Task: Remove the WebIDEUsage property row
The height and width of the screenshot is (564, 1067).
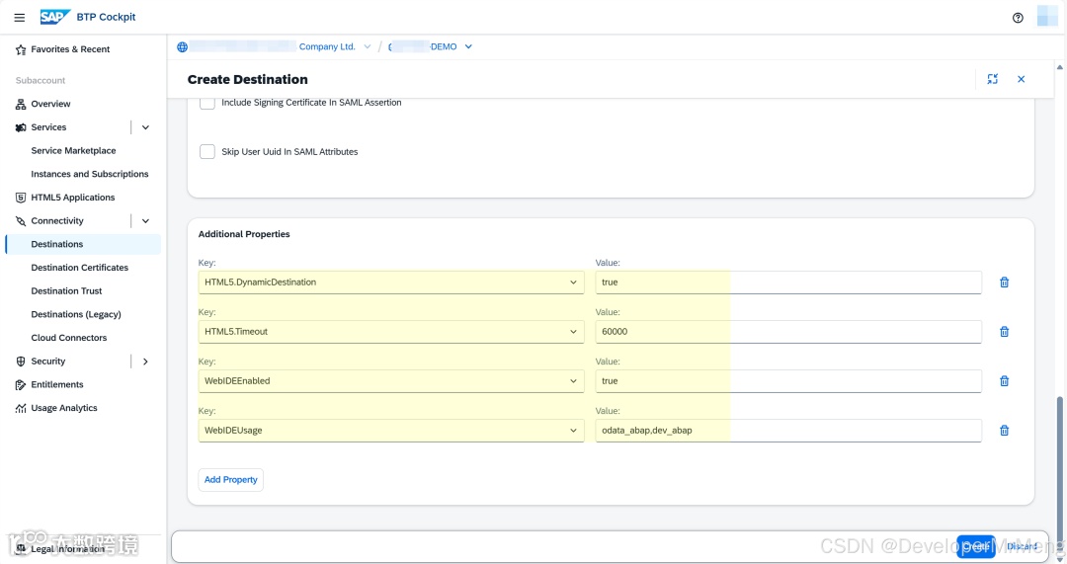Action: [x=1004, y=431]
